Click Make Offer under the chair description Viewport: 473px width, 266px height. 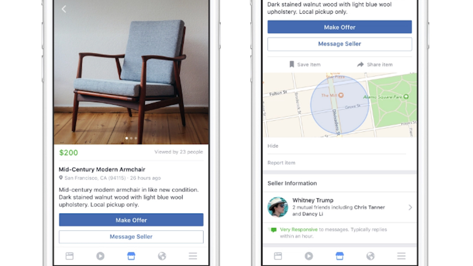coord(131,220)
